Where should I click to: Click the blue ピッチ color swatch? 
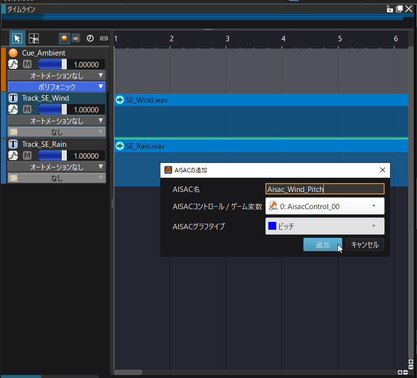(272, 226)
